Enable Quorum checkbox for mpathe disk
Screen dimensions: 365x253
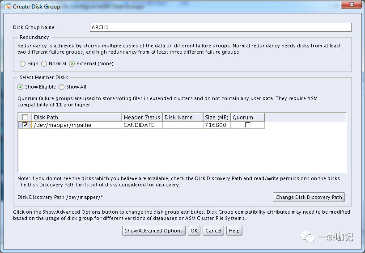pos(248,125)
